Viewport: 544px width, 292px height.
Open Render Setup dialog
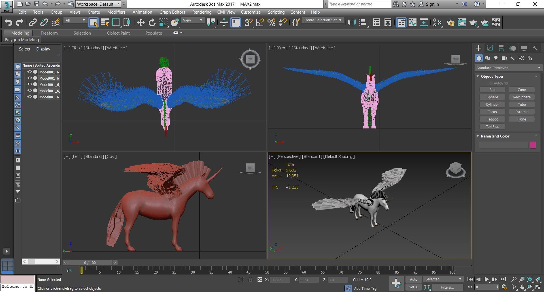[x=450, y=23]
